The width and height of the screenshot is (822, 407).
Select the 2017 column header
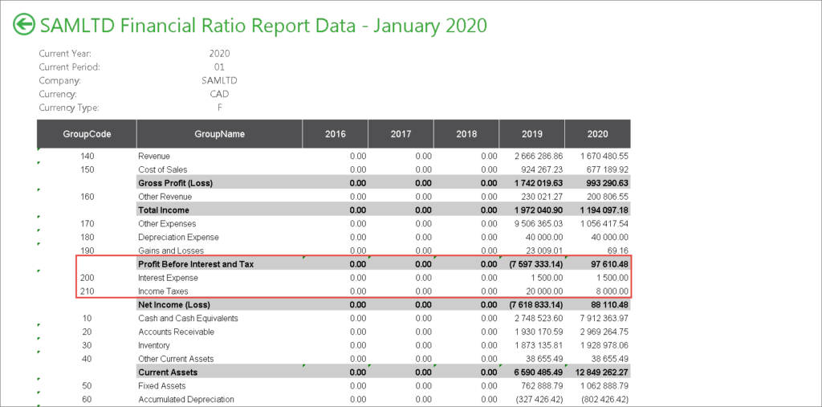pos(401,134)
